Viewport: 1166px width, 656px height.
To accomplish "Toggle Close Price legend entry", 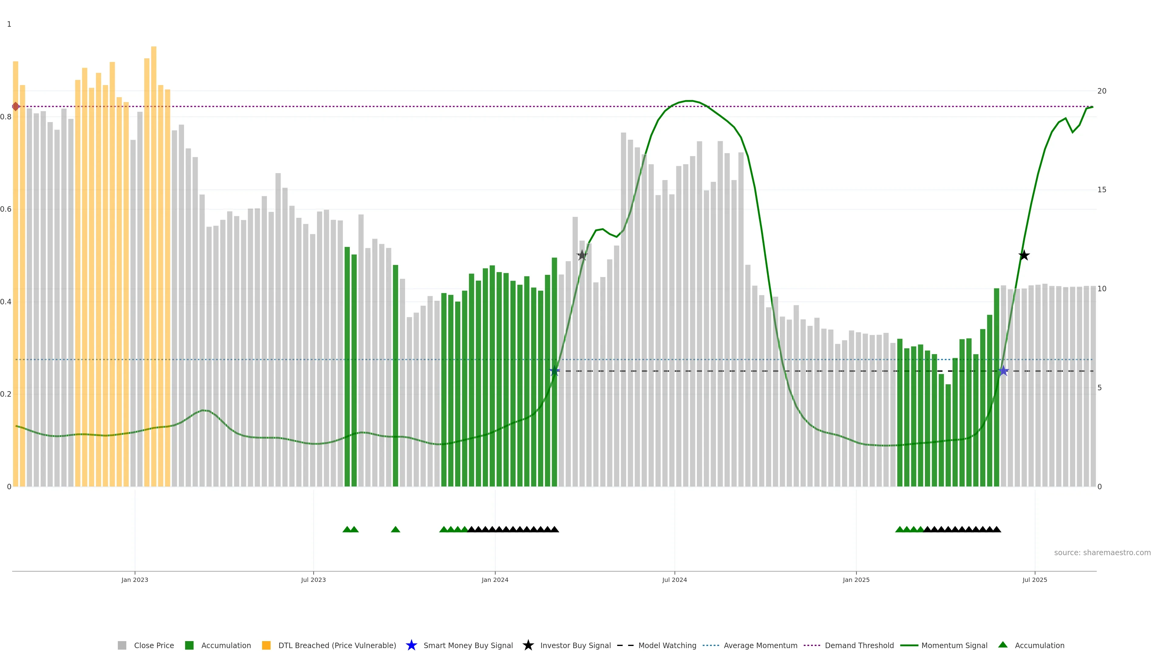I will pos(153,645).
